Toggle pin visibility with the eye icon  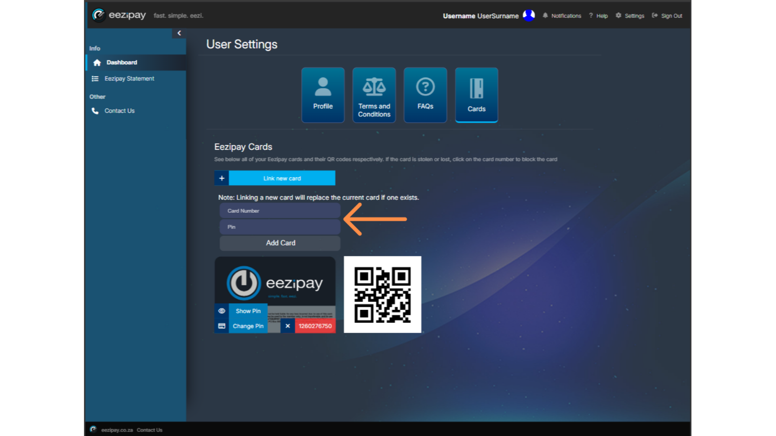pyautogui.click(x=221, y=311)
